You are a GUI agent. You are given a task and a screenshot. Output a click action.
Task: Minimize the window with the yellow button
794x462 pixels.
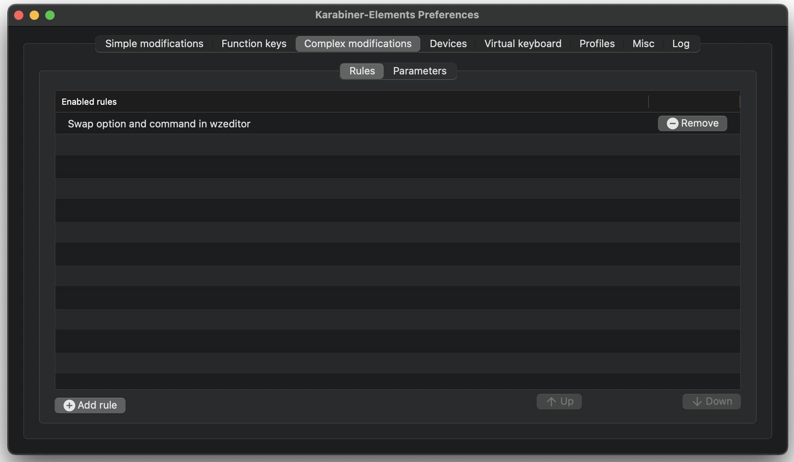point(34,15)
